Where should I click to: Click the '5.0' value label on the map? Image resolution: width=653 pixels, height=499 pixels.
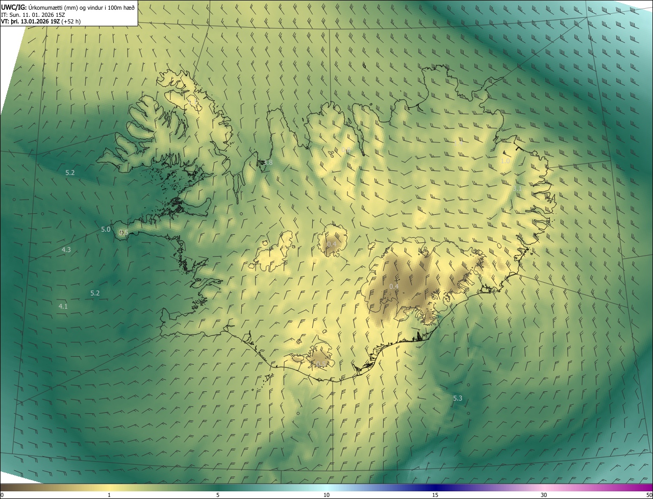106,230
